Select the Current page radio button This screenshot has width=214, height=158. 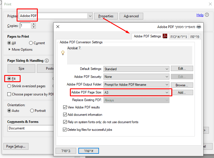(x=31, y=43)
